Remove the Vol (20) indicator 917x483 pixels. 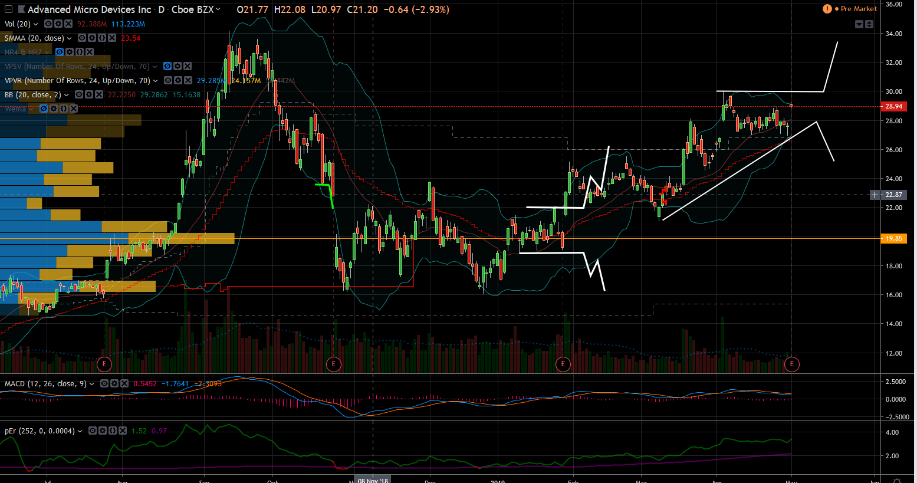click(68, 24)
